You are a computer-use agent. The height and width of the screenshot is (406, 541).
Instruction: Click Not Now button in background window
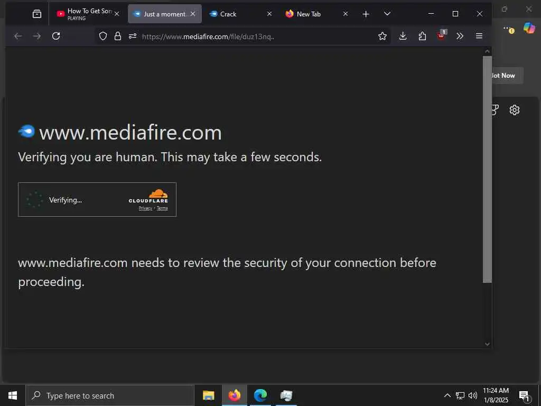pos(507,76)
